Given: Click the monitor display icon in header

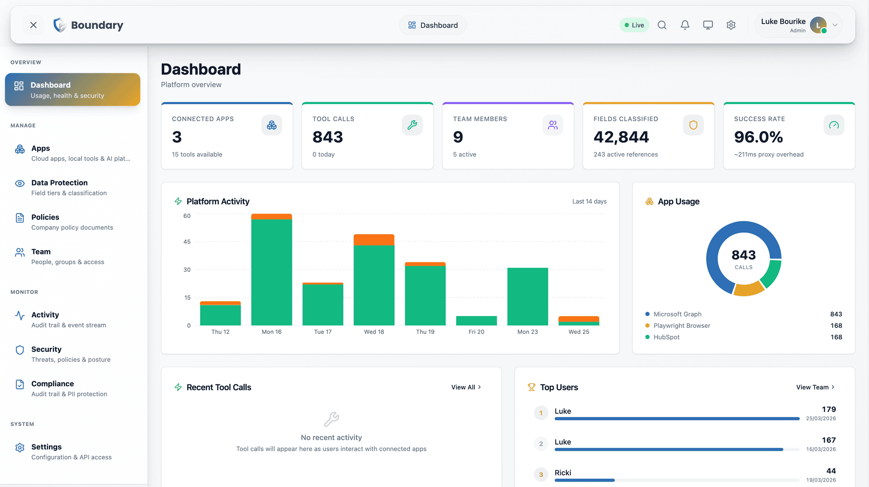Looking at the screenshot, I should (708, 25).
